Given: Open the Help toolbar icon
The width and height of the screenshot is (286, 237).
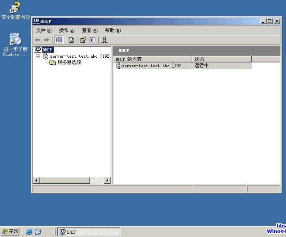Looking at the screenshot, I should point(83,40).
